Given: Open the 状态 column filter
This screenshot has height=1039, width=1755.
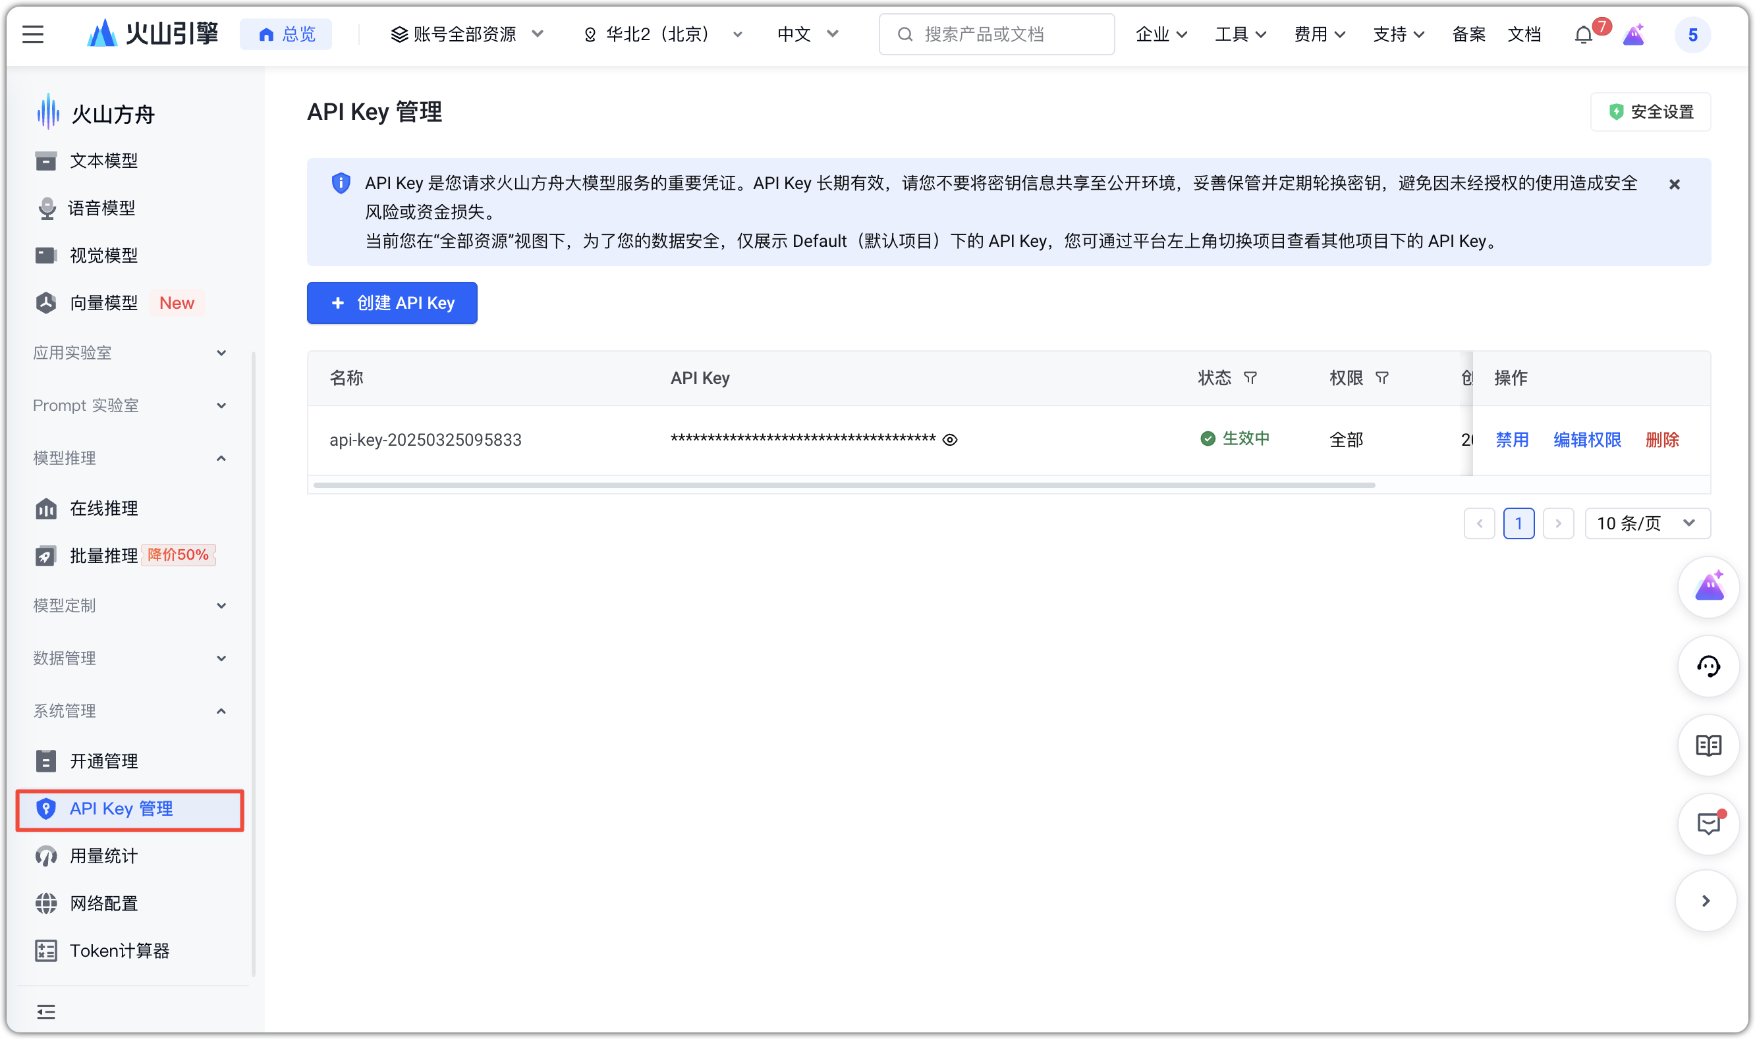Looking at the screenshot, I should click(1251, 377).
